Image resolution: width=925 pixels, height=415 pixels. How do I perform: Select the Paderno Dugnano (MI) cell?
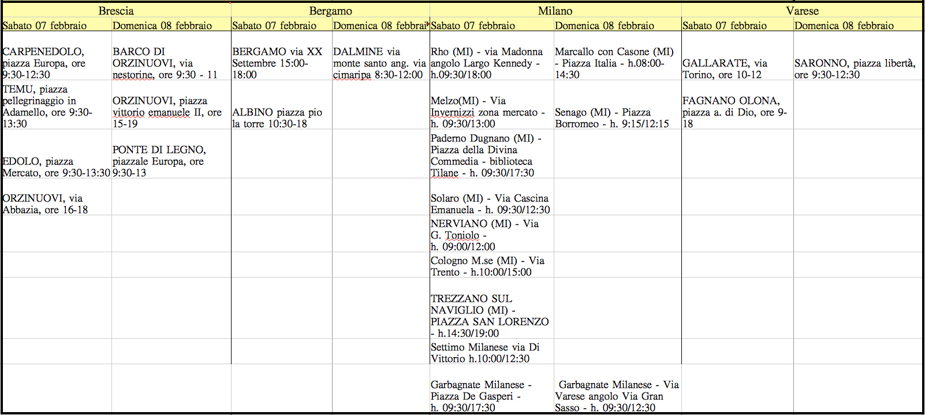(x=492, y=154)
